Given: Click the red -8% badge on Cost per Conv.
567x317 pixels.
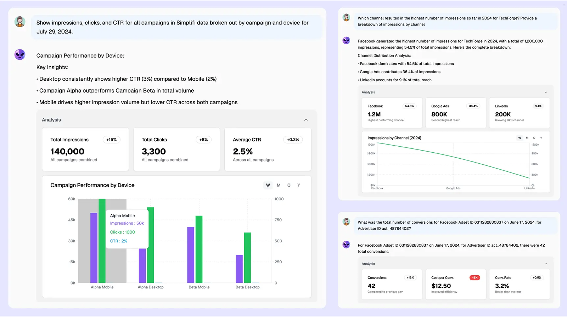Looking at the screenshot, I should point(475,278).
